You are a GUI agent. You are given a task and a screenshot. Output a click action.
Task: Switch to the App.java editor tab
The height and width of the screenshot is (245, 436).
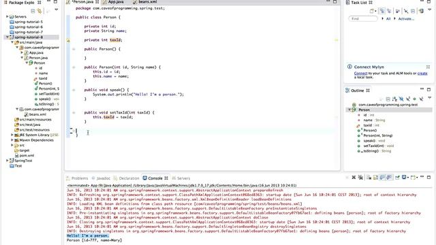coord(113,2)
